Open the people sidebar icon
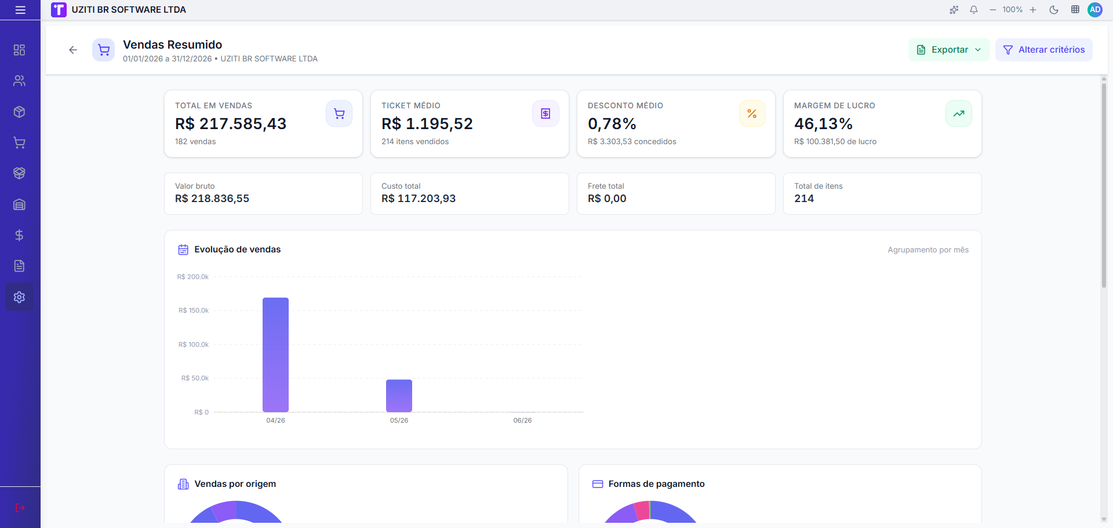The height and width of the screenshot is (528, 1113). point(19,81)
